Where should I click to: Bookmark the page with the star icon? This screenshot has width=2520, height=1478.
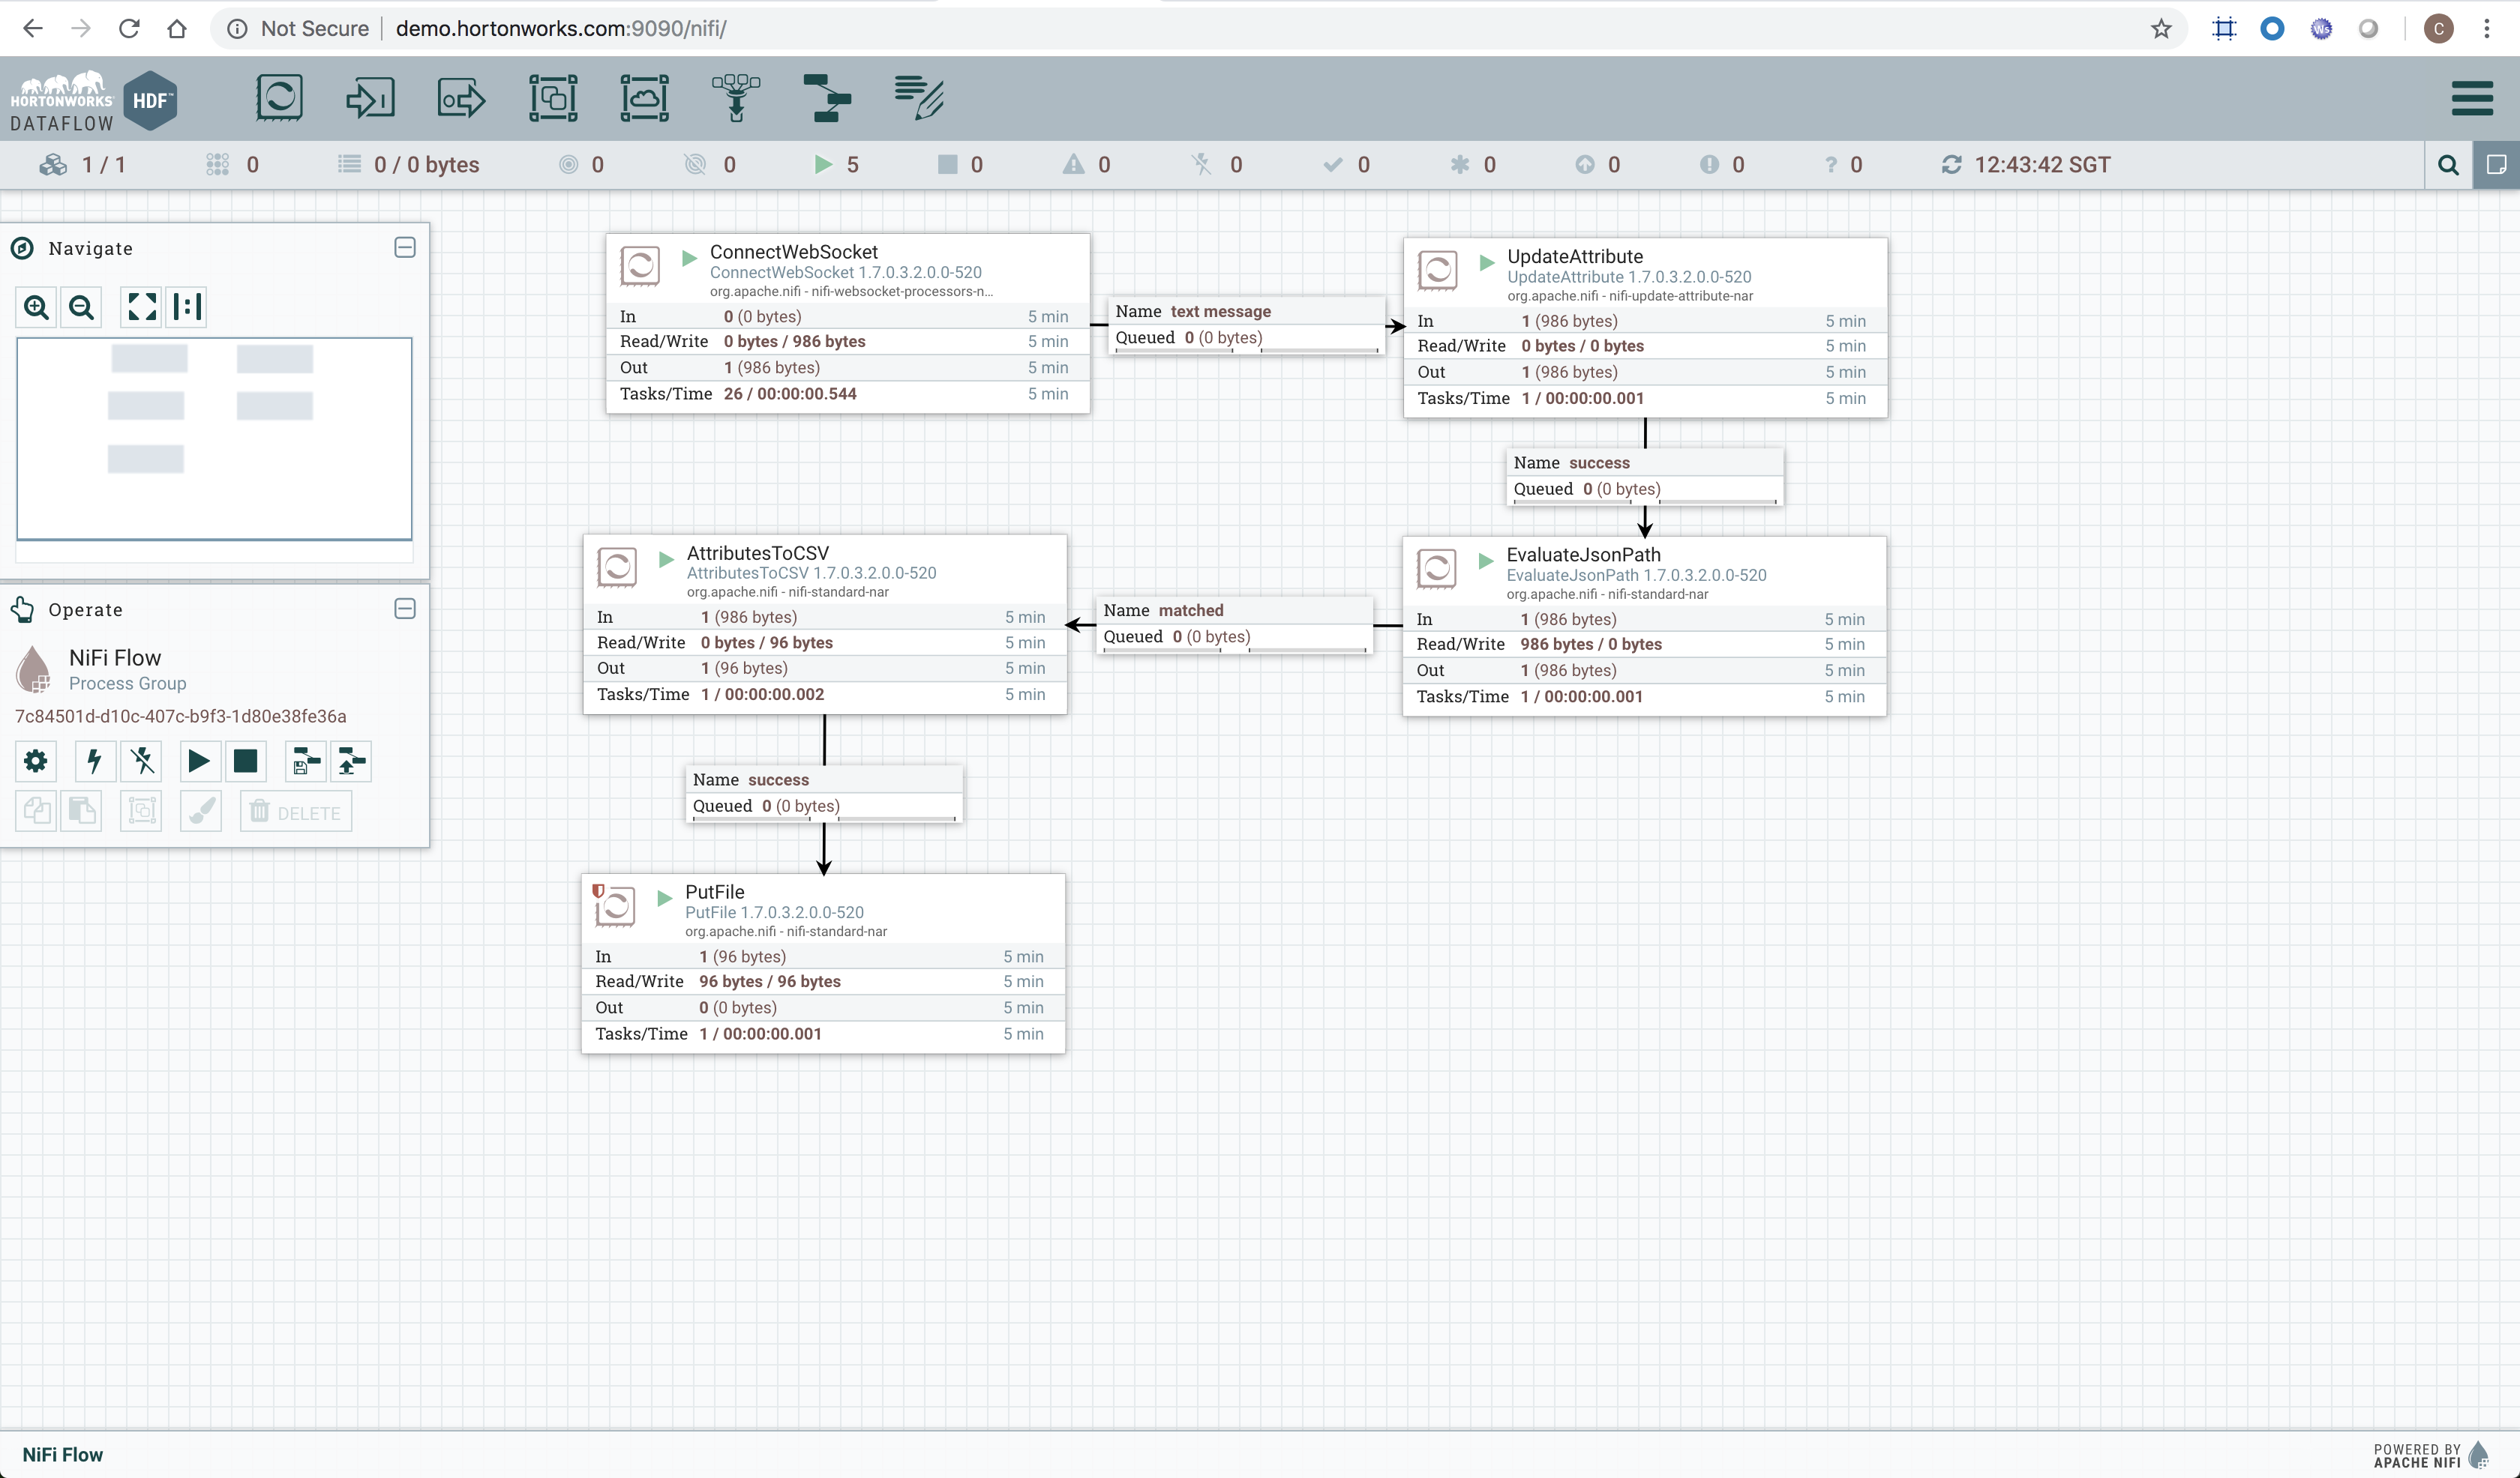2160,28
